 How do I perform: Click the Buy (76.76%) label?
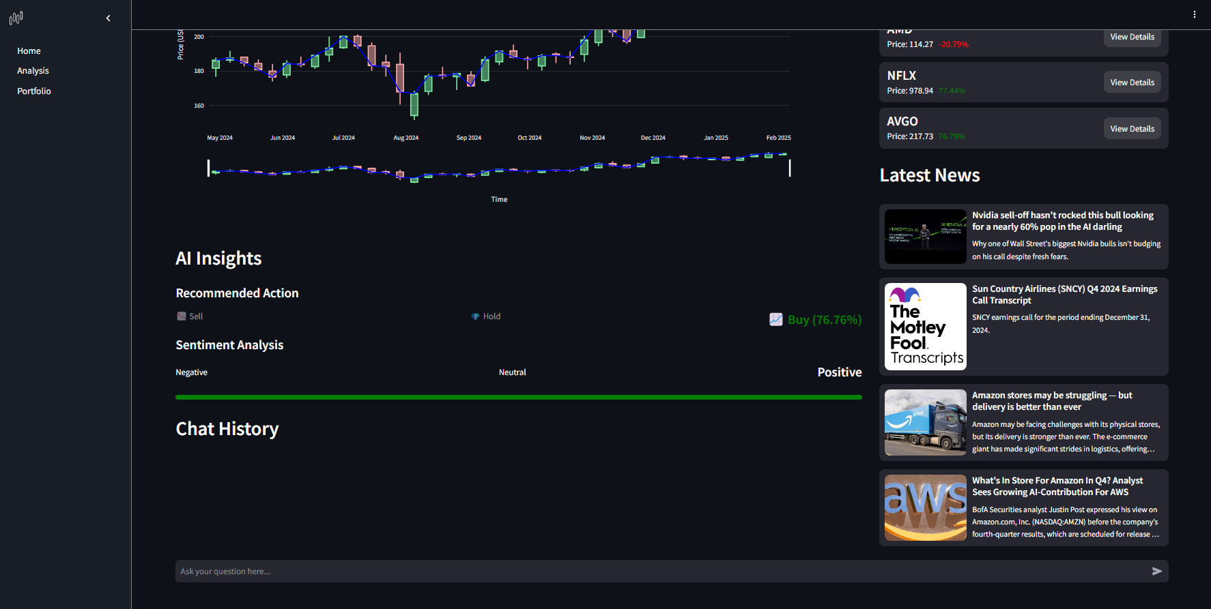point(825,320)
